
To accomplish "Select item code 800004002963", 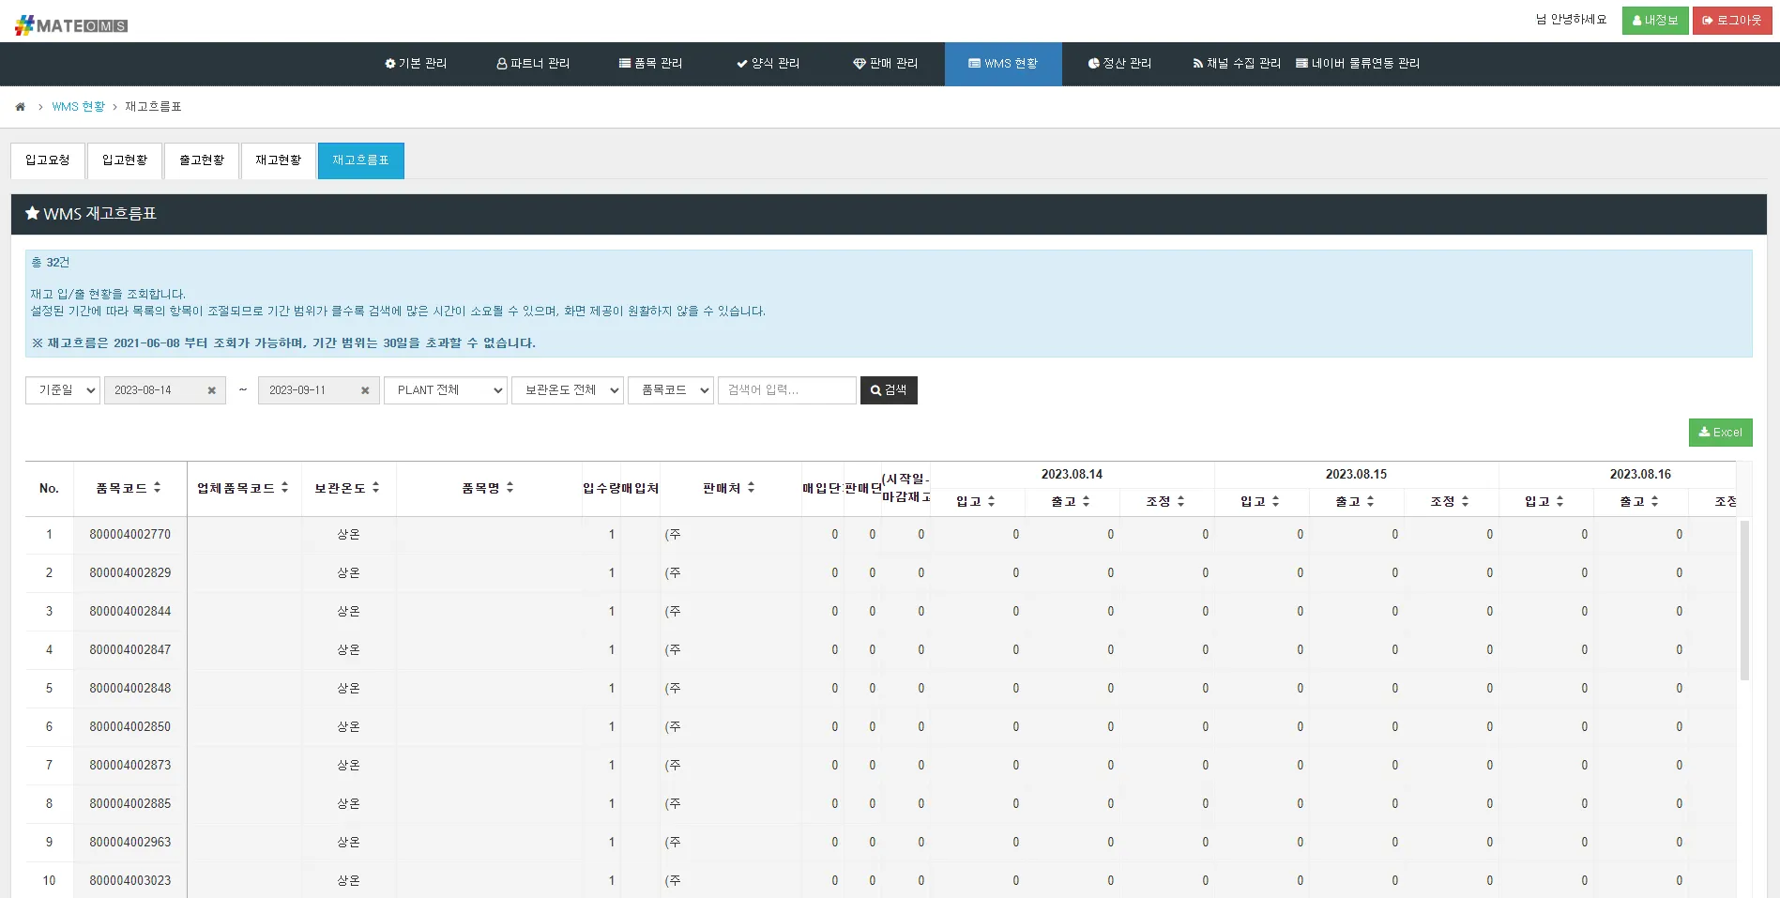I will click(130, 843).
